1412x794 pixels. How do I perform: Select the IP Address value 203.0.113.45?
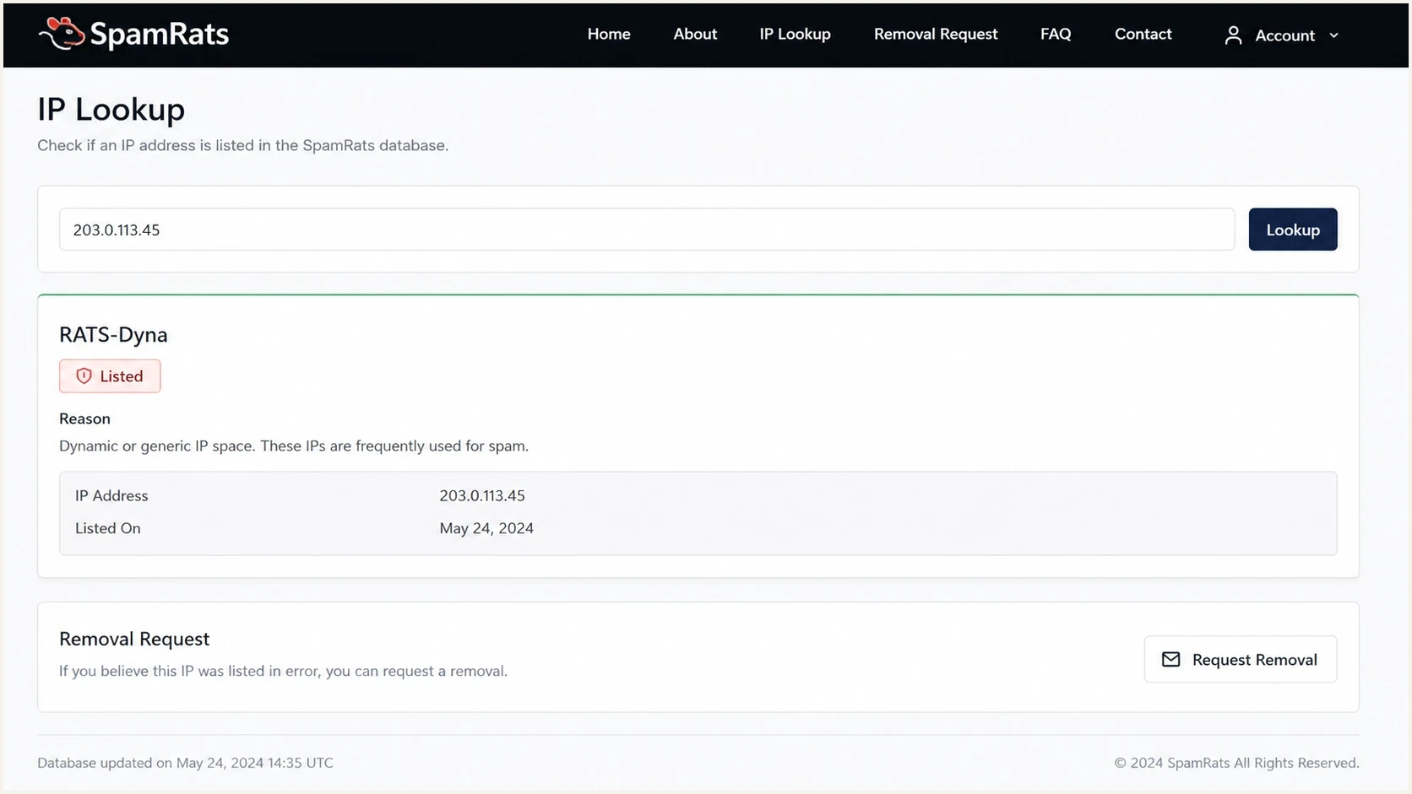482,495
